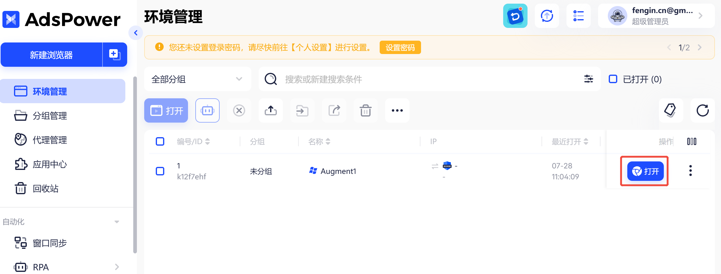Click the close browsers X toolbar icon
Image resolution: width=721 pixels, height=274 pixels.
coord(239,110)
